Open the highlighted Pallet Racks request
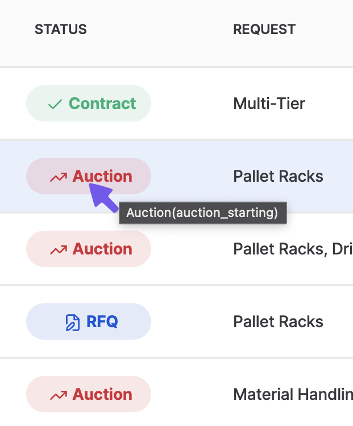Screen dimensions: 353x426 278,176
